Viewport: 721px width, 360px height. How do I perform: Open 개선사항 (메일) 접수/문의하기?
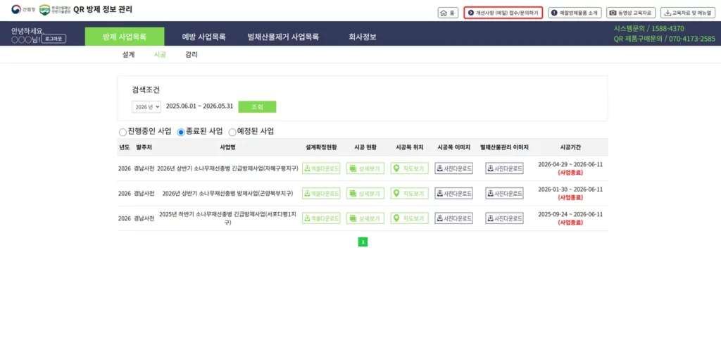tap(503, 13)
